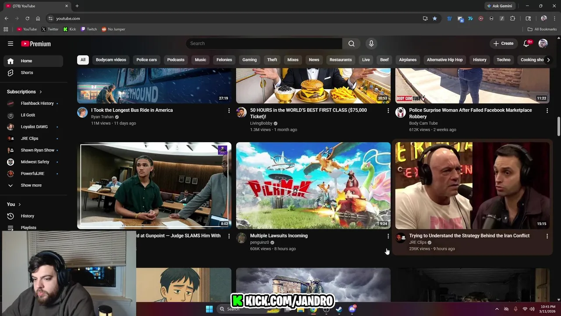Open YouTube notifications bell
The image size is (561, 316).
point(526,43)
